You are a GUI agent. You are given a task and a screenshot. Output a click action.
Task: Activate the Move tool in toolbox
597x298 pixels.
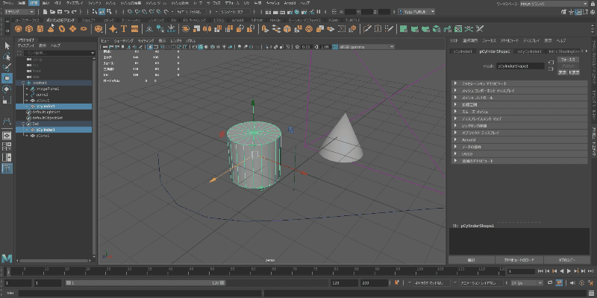pyautogui.click(x=7, y=78)
